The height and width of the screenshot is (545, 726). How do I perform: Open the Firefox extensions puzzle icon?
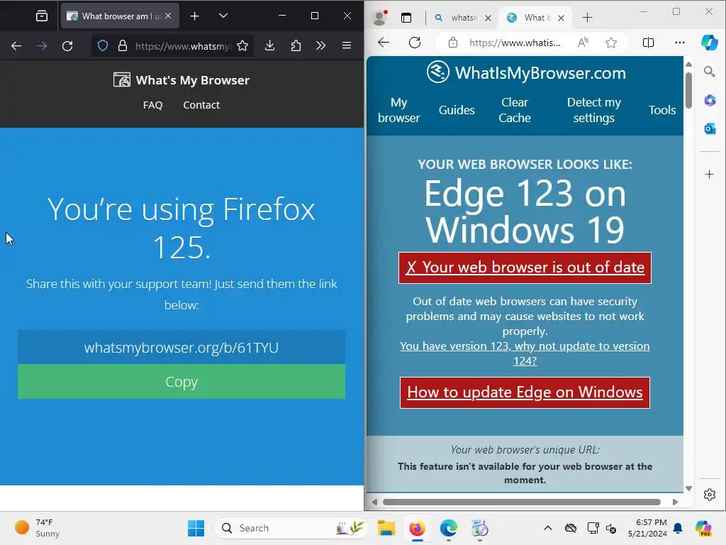pos(296,45)
